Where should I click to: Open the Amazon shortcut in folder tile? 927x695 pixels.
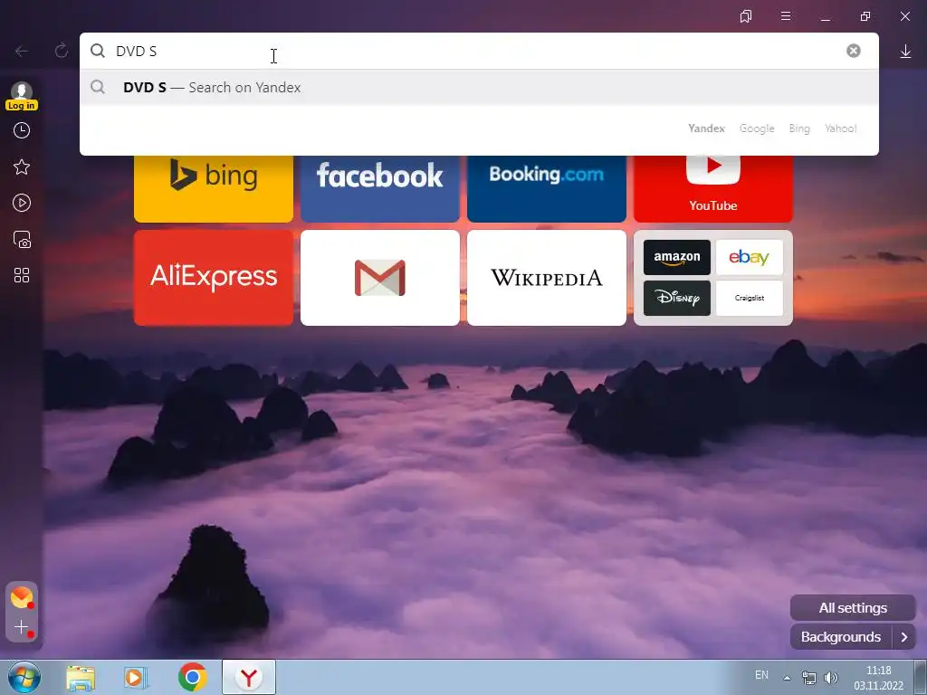click(x=677, y=258)
